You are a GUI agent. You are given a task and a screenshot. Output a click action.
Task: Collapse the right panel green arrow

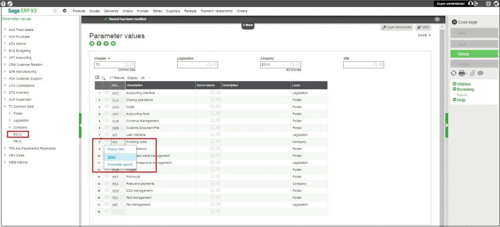coord(446,125)
